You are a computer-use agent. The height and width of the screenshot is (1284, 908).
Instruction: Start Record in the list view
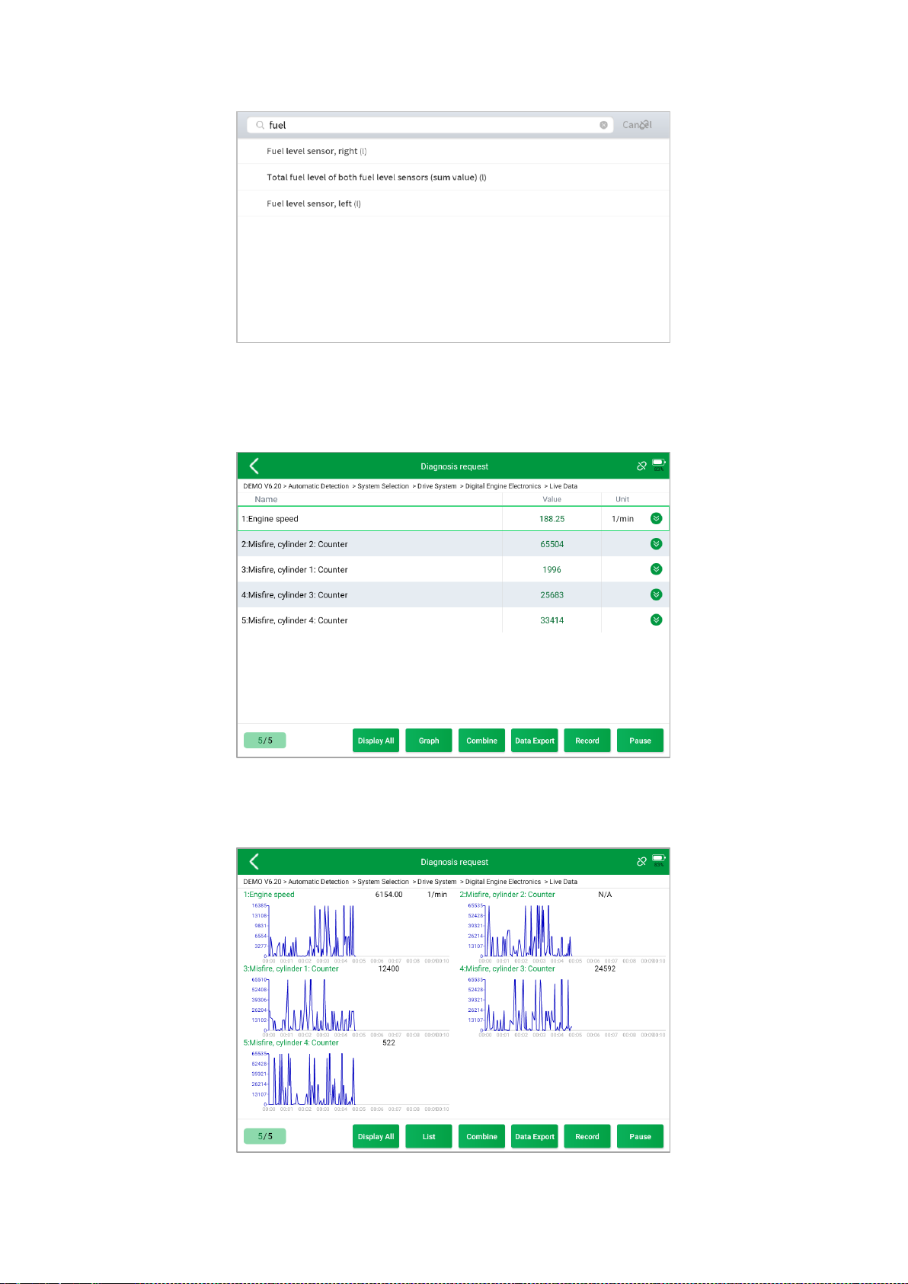coord(587,741)
